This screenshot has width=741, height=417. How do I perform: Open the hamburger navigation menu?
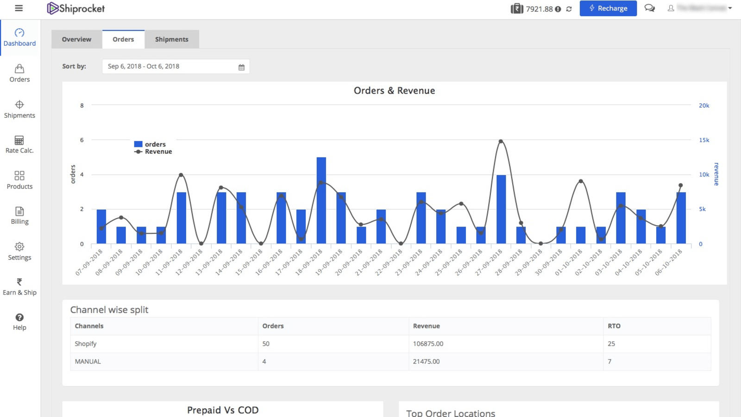point(19,8)
